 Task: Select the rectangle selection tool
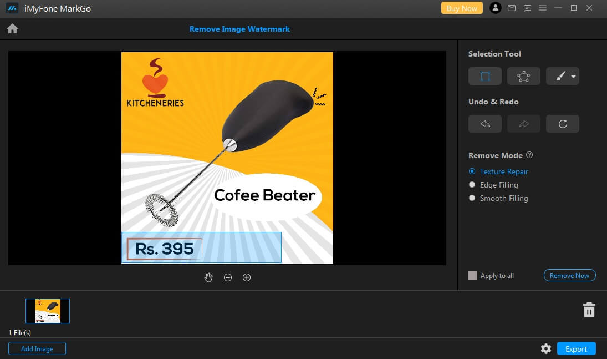485,76
